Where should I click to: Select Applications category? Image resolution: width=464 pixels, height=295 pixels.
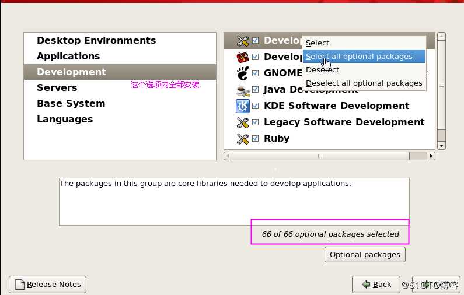coord(120,56)
